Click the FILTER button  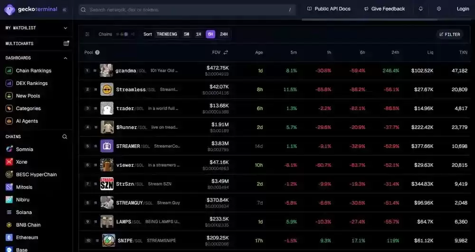tap(449, 34)
